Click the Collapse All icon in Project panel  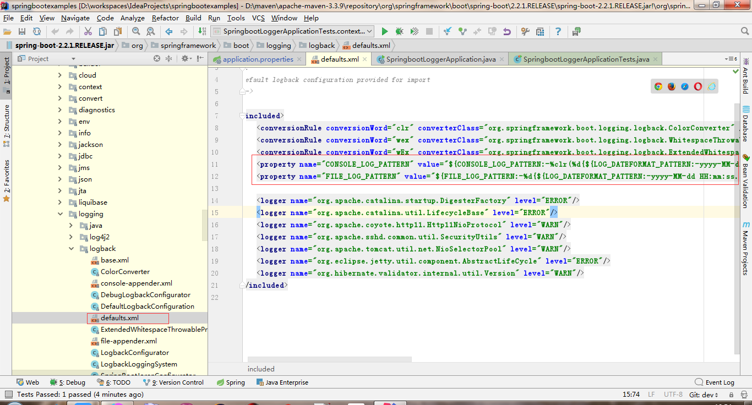click(170, 58)
